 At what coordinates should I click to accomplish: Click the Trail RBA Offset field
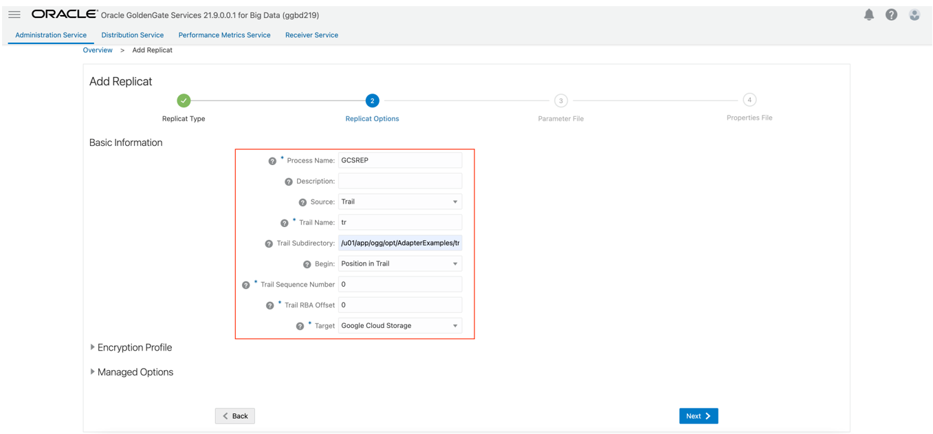400,305
